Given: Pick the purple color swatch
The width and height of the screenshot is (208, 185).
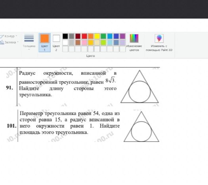Looking at the screenshot, I should (123, 36).
